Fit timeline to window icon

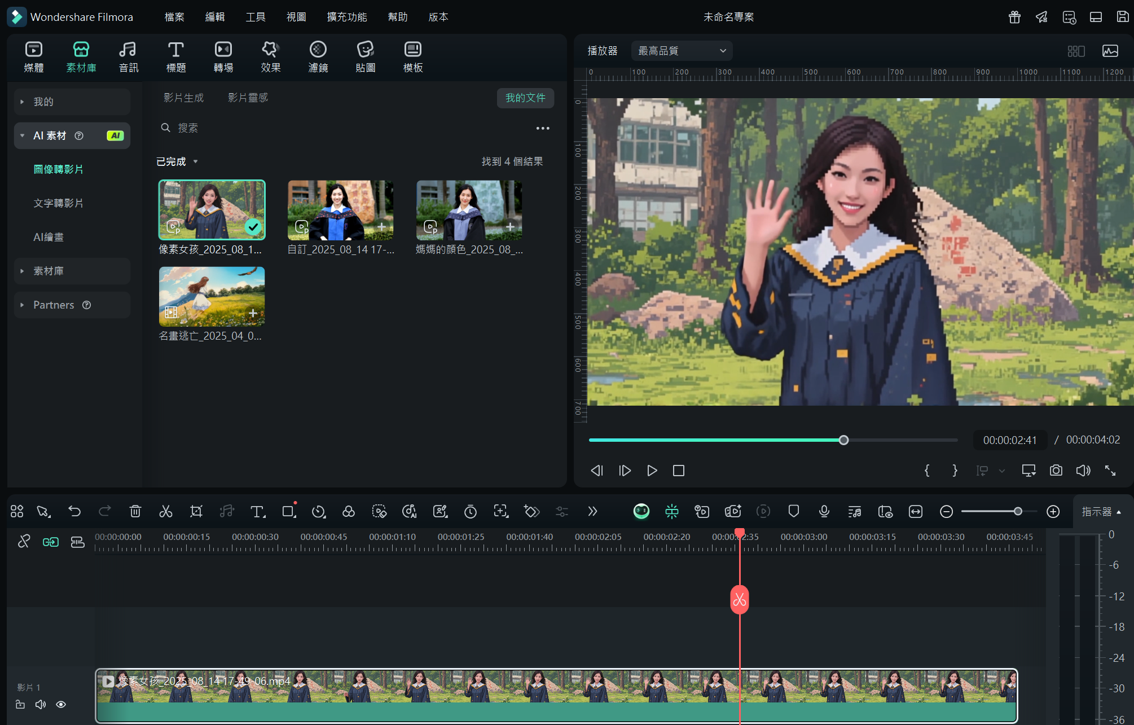[x=916, y=512]
